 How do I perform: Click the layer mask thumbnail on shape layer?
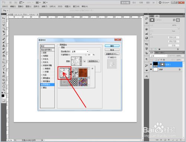(162, 64)
